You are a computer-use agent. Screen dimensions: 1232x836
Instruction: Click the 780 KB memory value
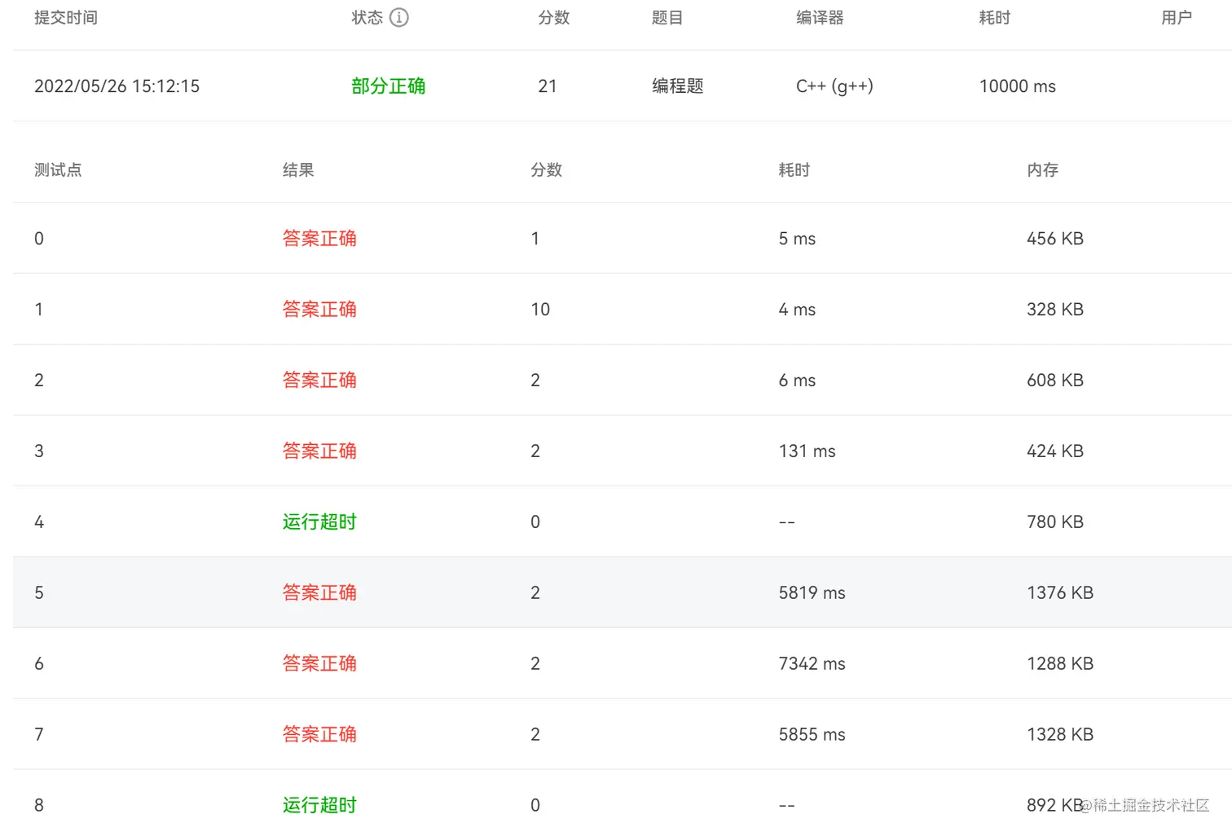pos(1055,521)
